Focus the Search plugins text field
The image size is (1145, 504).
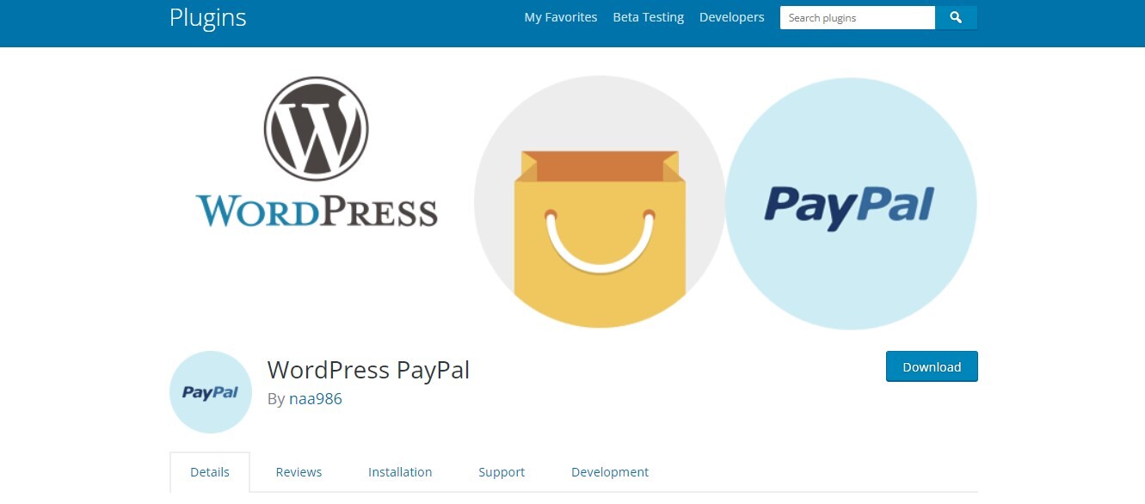[x=858, y=17]
